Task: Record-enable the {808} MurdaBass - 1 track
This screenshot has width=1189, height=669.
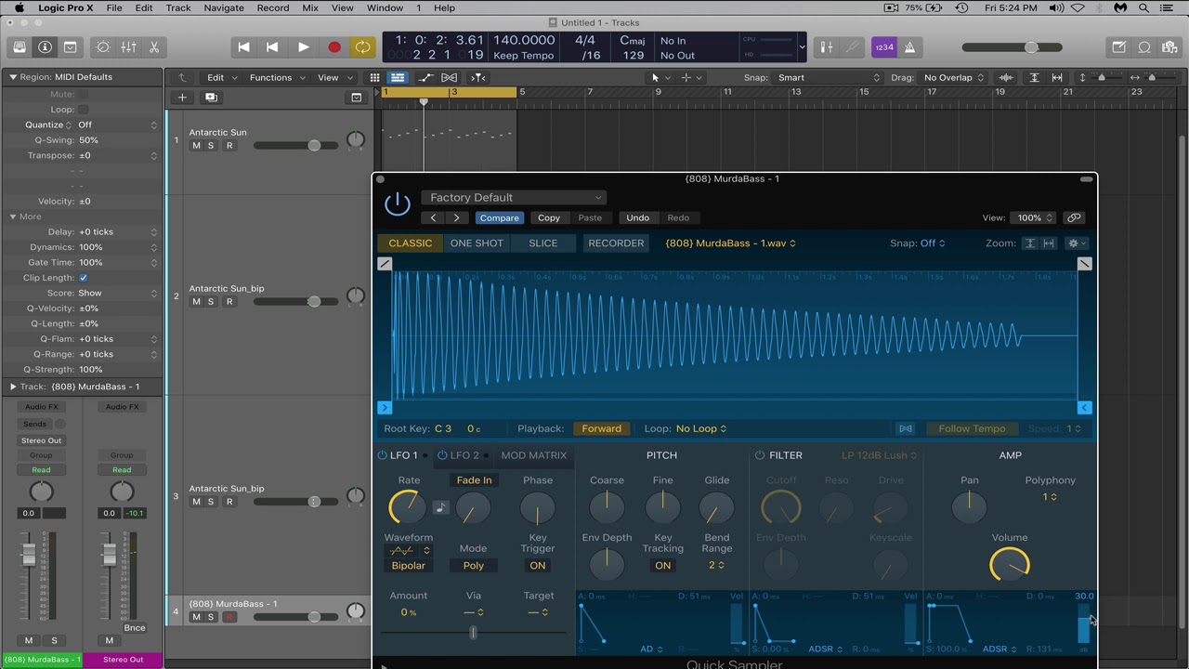Action: (x=229, y=617)
